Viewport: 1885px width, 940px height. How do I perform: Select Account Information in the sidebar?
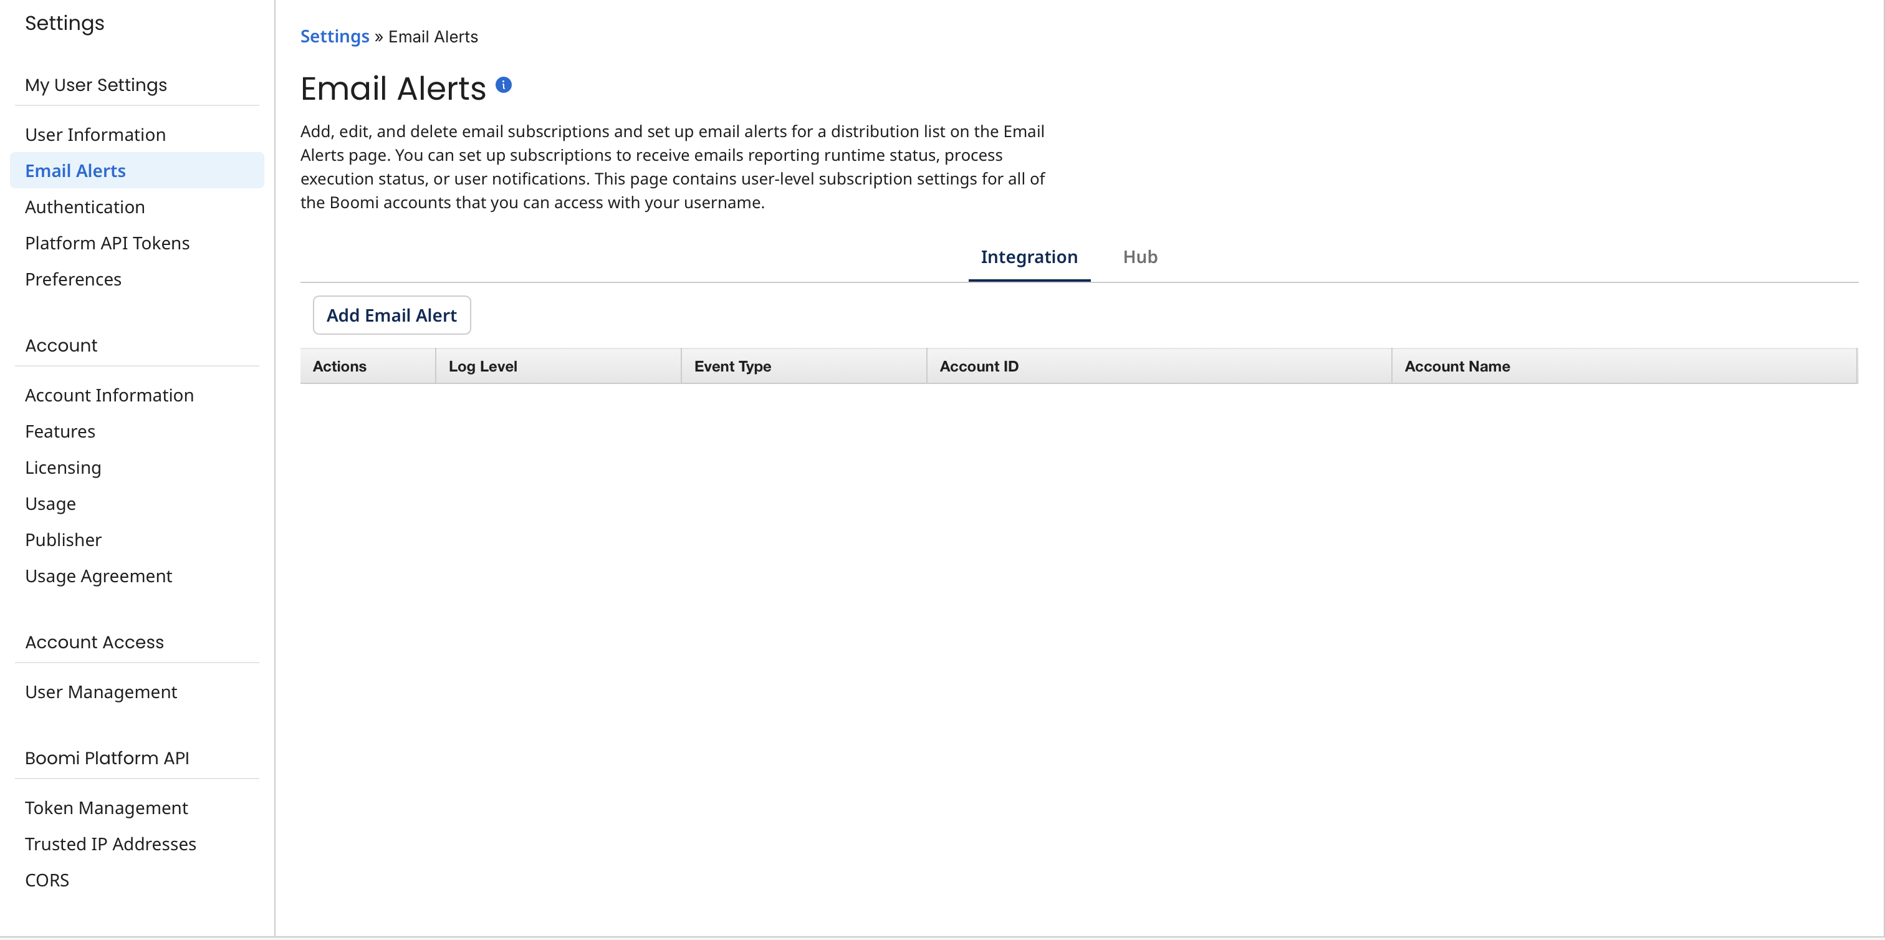pyautogui.click(x=109, y=395)
